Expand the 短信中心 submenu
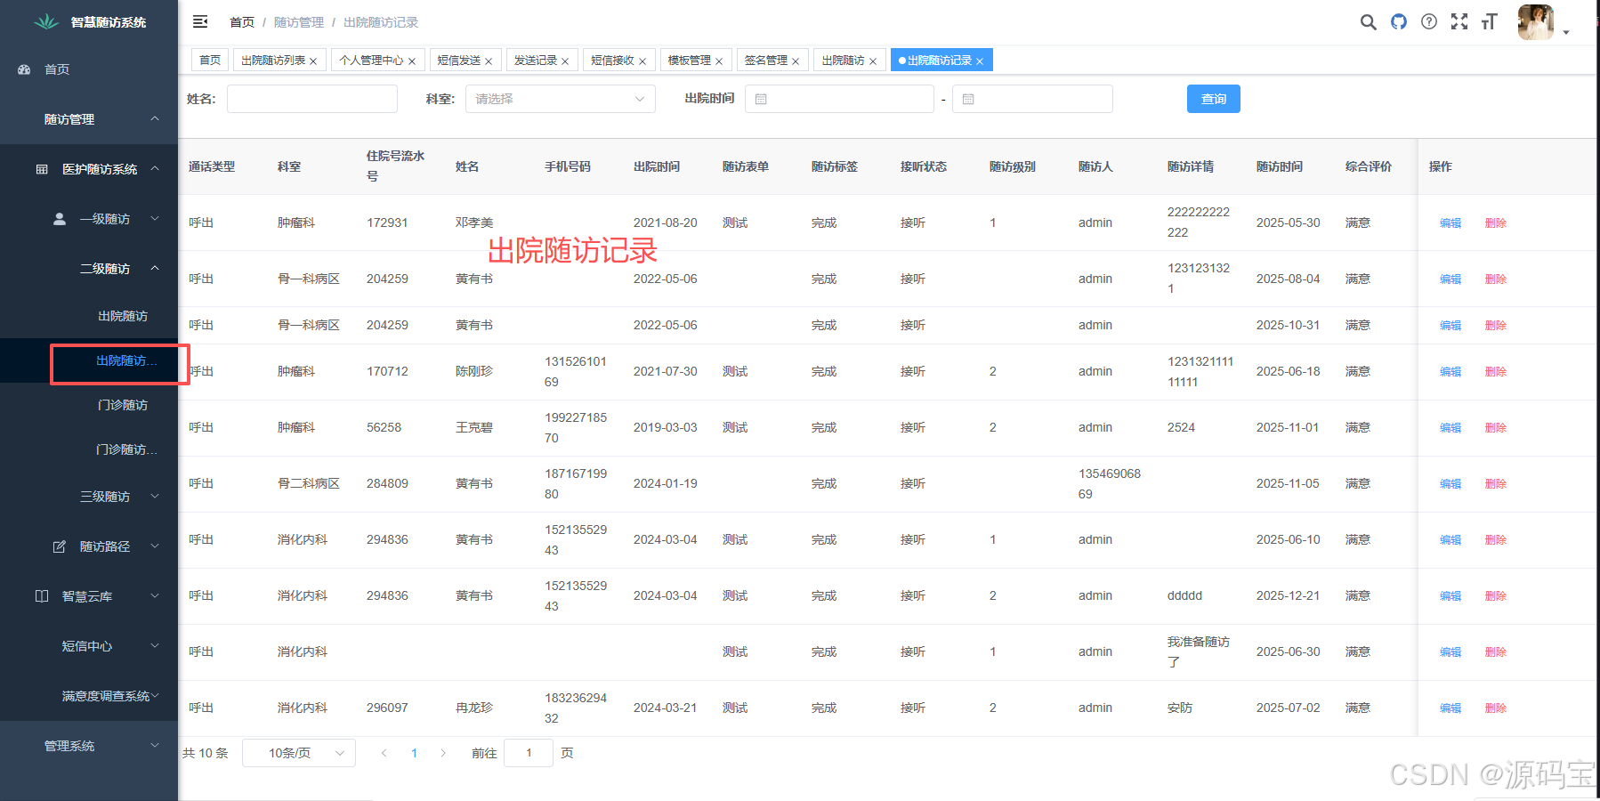 coord(89,646)
